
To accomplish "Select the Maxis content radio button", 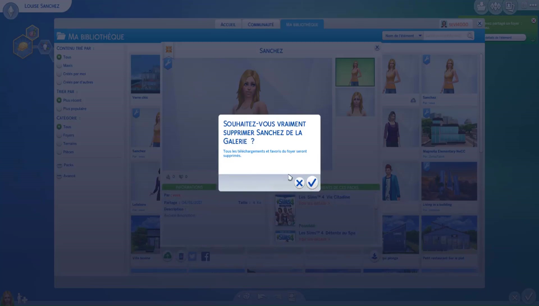I will 59,65.
